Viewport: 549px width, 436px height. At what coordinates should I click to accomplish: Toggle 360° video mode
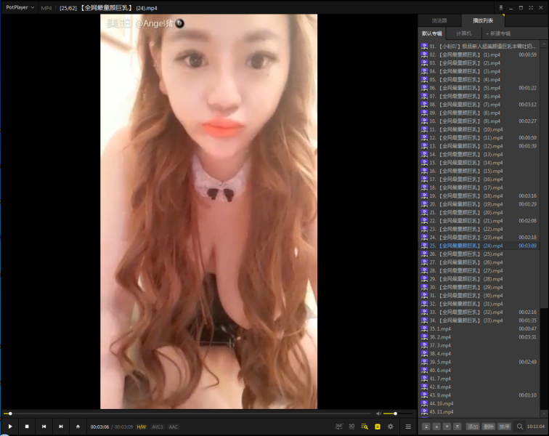click(x=339, y=427)
